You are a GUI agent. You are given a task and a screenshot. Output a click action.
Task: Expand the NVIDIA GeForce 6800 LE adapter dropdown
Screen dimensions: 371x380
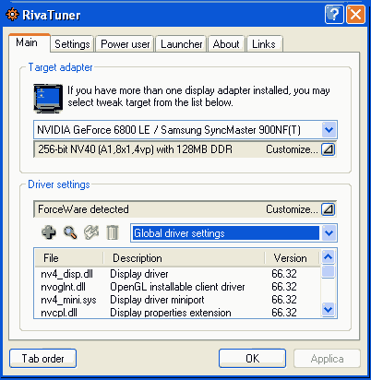point(329,129)
